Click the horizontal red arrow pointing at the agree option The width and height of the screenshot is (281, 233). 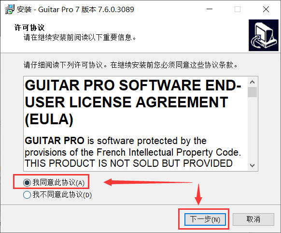148,182
